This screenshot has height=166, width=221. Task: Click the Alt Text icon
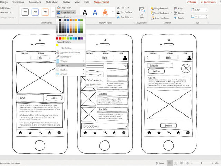142,13
